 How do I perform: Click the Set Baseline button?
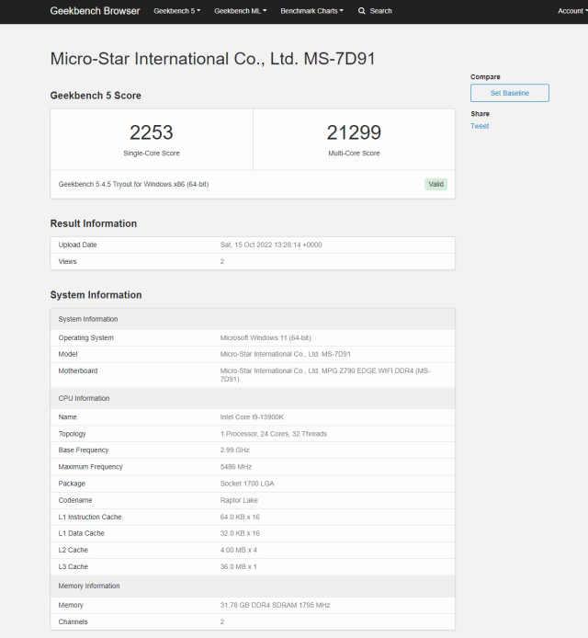point(510,93)
